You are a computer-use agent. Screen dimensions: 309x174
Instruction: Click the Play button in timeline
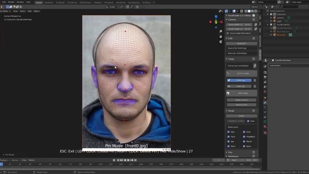point(128,160)
